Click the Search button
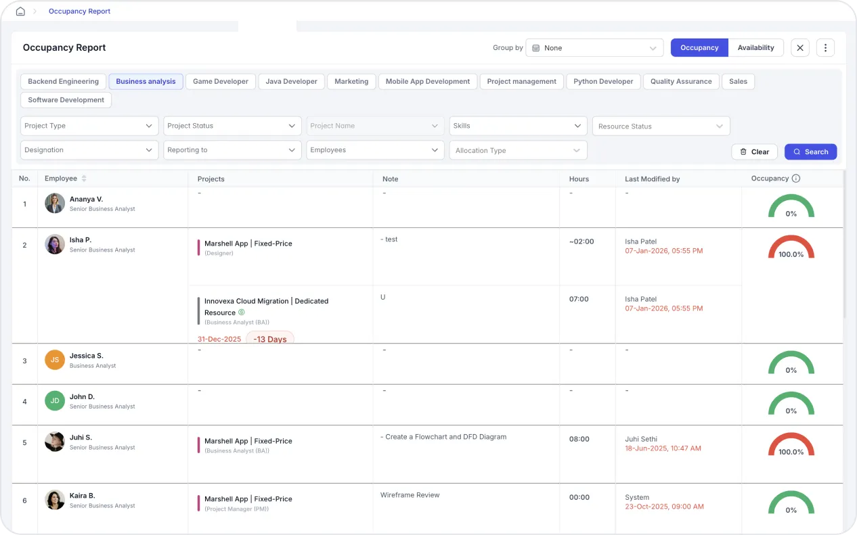The width and height of the screenshot is (857, 535). (810, 152)
